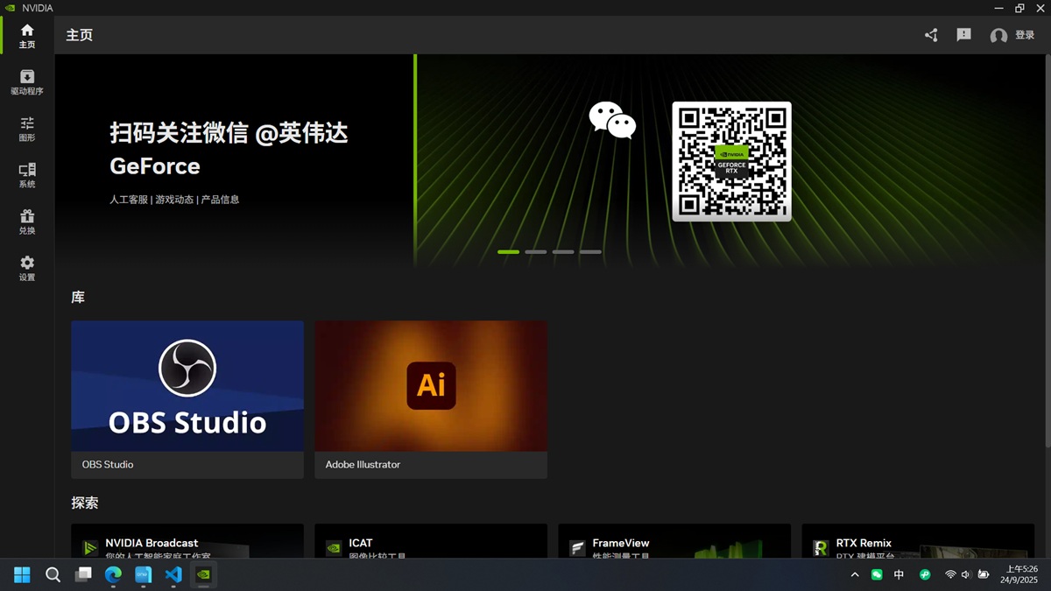Go to Home in sidebar
This screenshot has height=591, width=1051.
(x=27, y=36)
